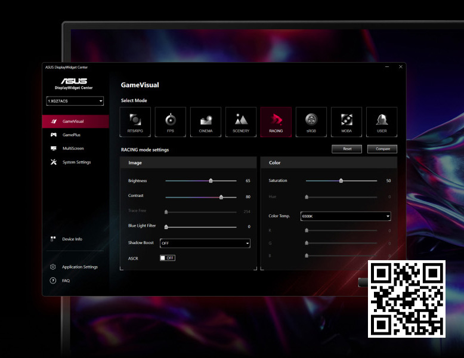Click the Contrast slider track
This screenshot has height=358, width=464.
coord(201,197)
